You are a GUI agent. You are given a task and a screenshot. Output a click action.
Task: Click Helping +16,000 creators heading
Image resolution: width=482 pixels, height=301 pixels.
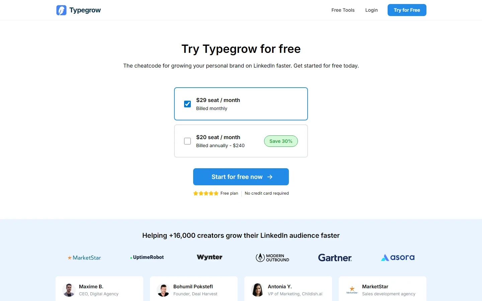pyautogui.click(x=241, y=235)
